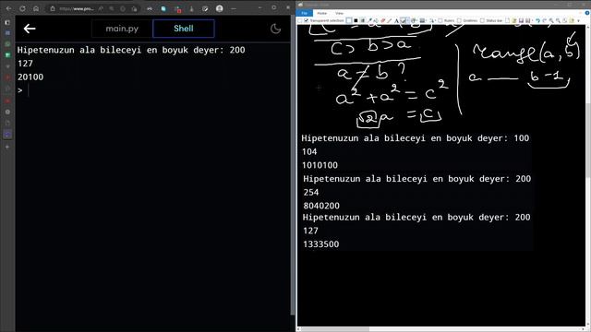Click the paint vertical scrollbar
The width and height of the screenshot is (591, 332).
tap(588, 139)
